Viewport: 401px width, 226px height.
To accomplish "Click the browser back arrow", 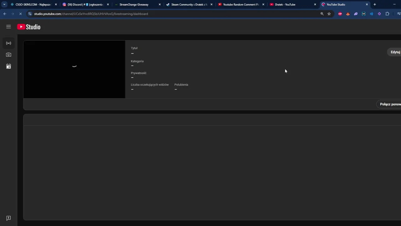I will coord(5,14).
